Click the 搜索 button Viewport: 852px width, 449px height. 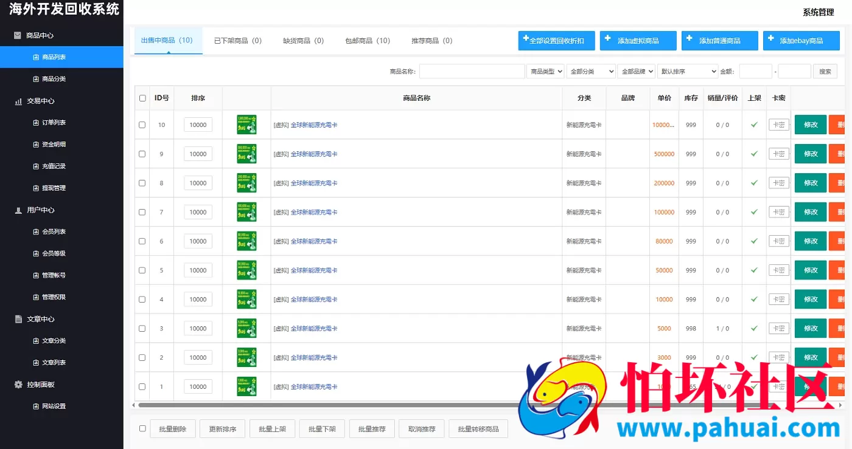pos(825,72)
